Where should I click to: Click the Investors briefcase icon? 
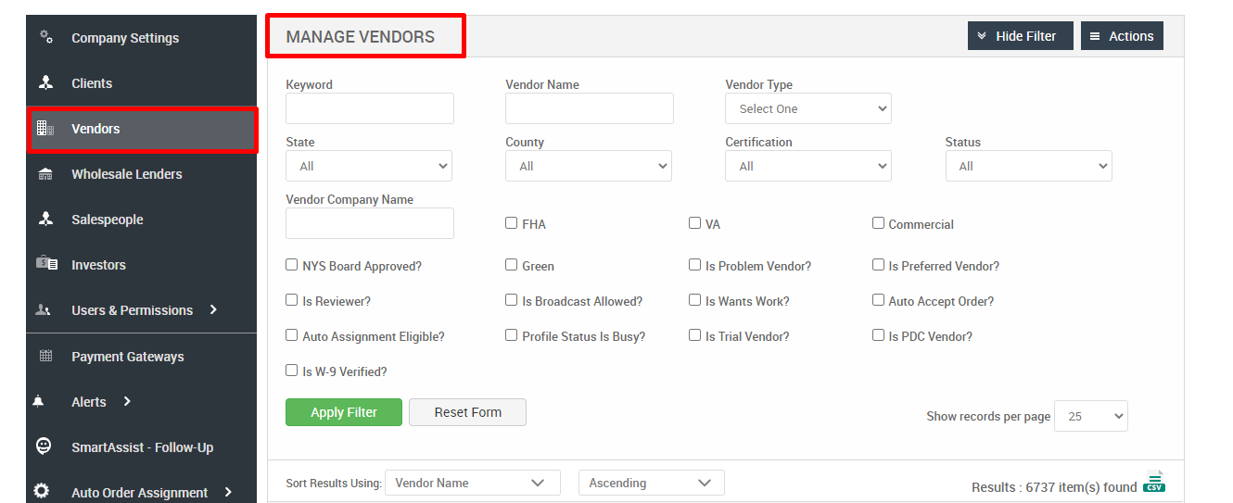click(x=46, y=264)
